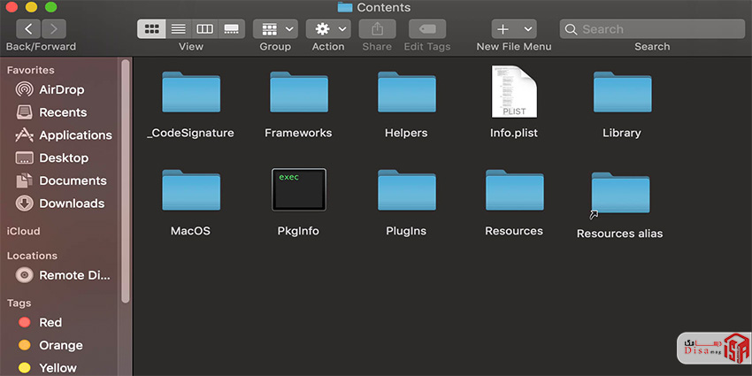Open the Frameworks folder
752x376 pixels.
point(298,93)
